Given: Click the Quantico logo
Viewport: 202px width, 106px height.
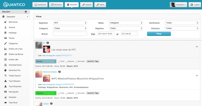Looking at the screenshot, I should point(14,5).
